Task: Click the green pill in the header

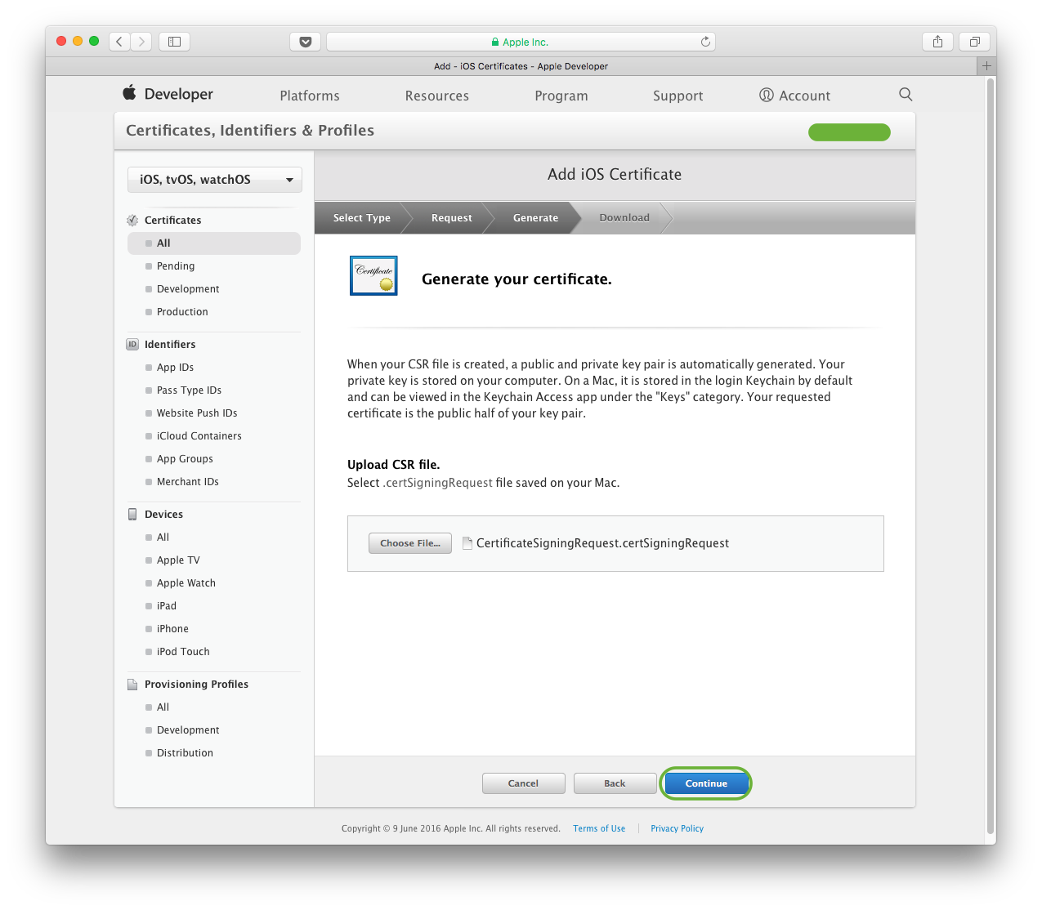Action: click(849, 132)
